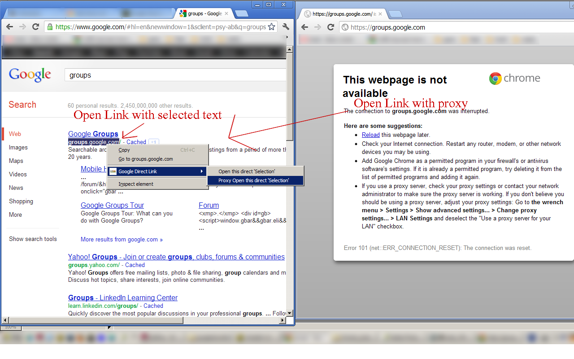Choose "Proxy Open this direct 'Selection'"
This screenshot has width=574, height=359.
tap(255, 180)
